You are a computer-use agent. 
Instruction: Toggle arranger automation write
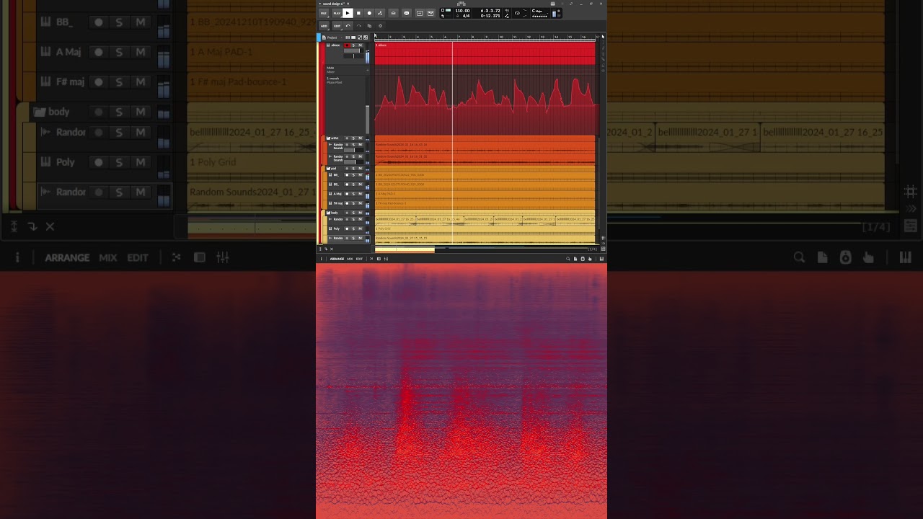tap(380, 13)
